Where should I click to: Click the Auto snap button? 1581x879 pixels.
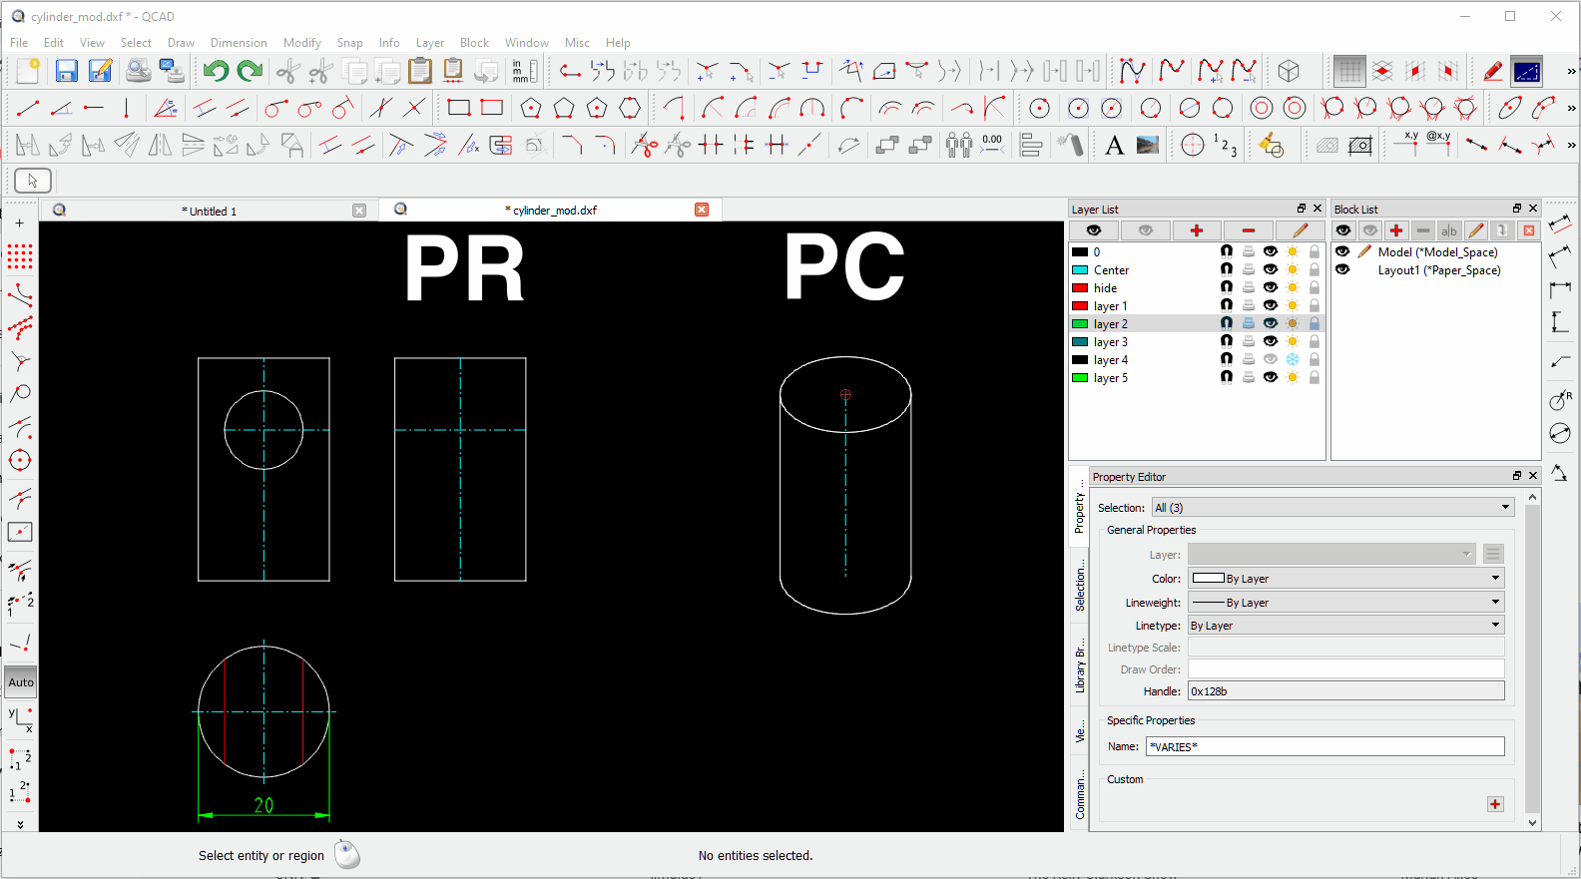pyautogui.click(x=21, y=682)
